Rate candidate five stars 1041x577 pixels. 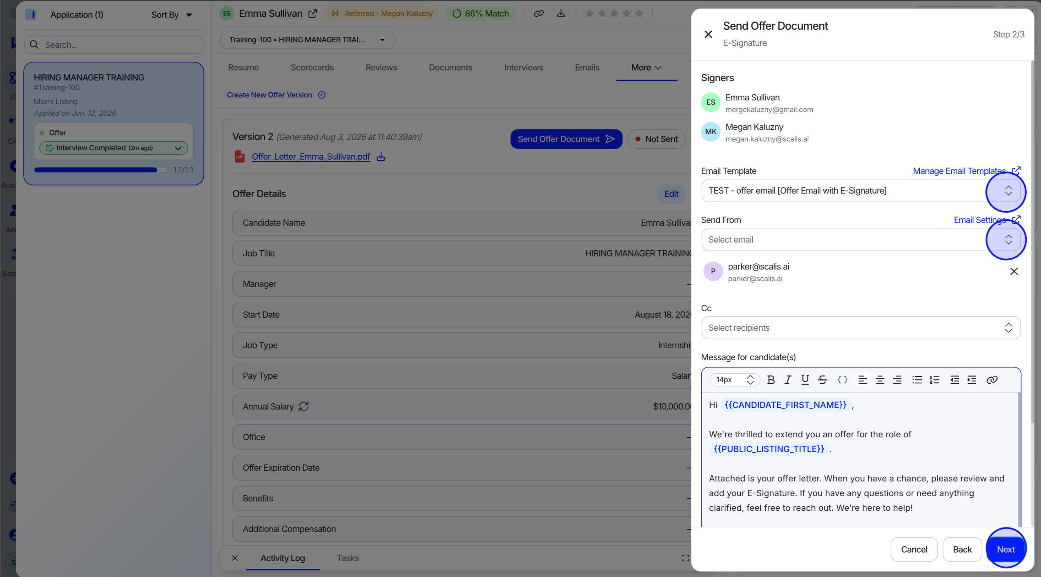639,13
